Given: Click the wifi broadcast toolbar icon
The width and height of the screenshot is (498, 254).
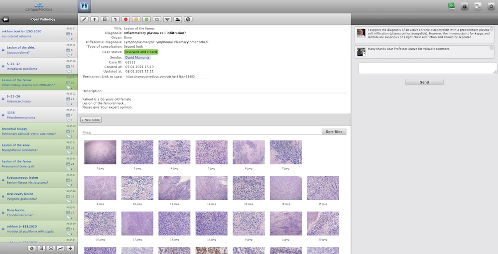Looking at the screenshot, I should tap(167, 19).
